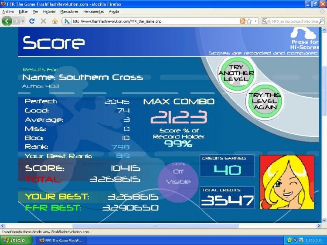The image size is (327, 245).
Task: Bookmark this page with the star icon
Action: click(249, 21)
